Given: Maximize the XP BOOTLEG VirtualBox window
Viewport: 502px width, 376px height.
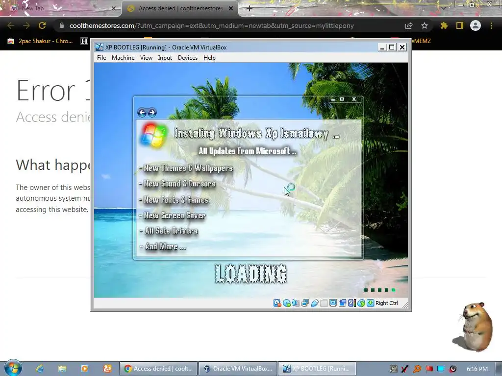Looking at the screenshot, I should 392,47.
